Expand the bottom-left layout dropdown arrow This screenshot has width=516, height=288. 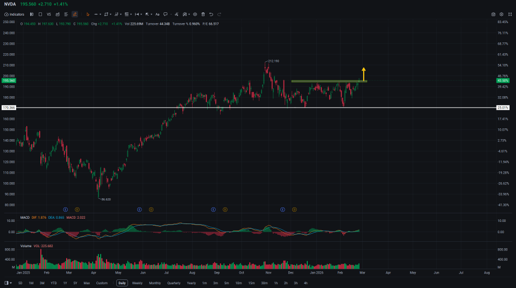click(x=11, y=283)
